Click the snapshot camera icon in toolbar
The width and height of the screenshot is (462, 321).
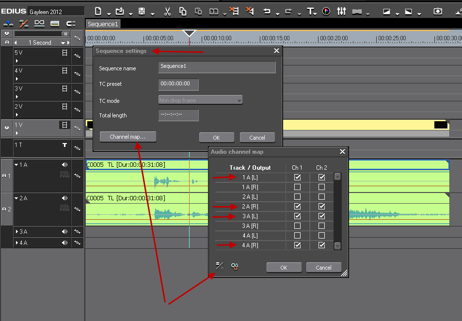point(438,11)
